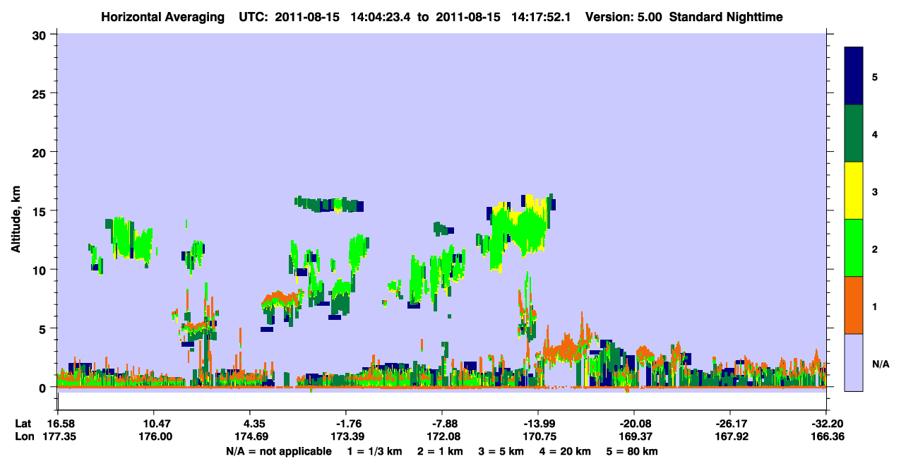Click the altitude tick label '30'
The width and height of the screenshot is (918, 471).
(40, 35)
